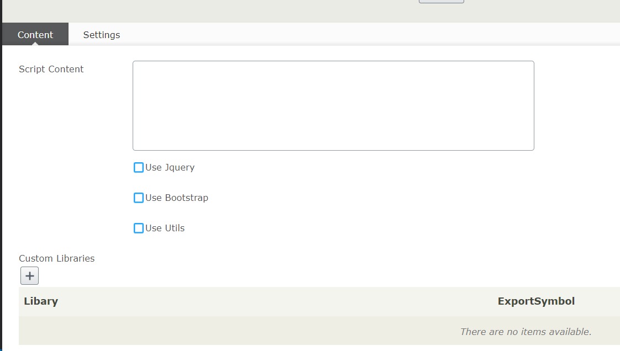This screenshot has height=351, width=620.
Task: Click the 'Use Jquery' label text
Action: pos(170,167)
